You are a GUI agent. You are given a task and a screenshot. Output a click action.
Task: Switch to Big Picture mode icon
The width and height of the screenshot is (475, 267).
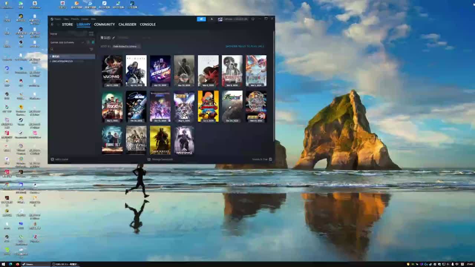pos(253,19)
